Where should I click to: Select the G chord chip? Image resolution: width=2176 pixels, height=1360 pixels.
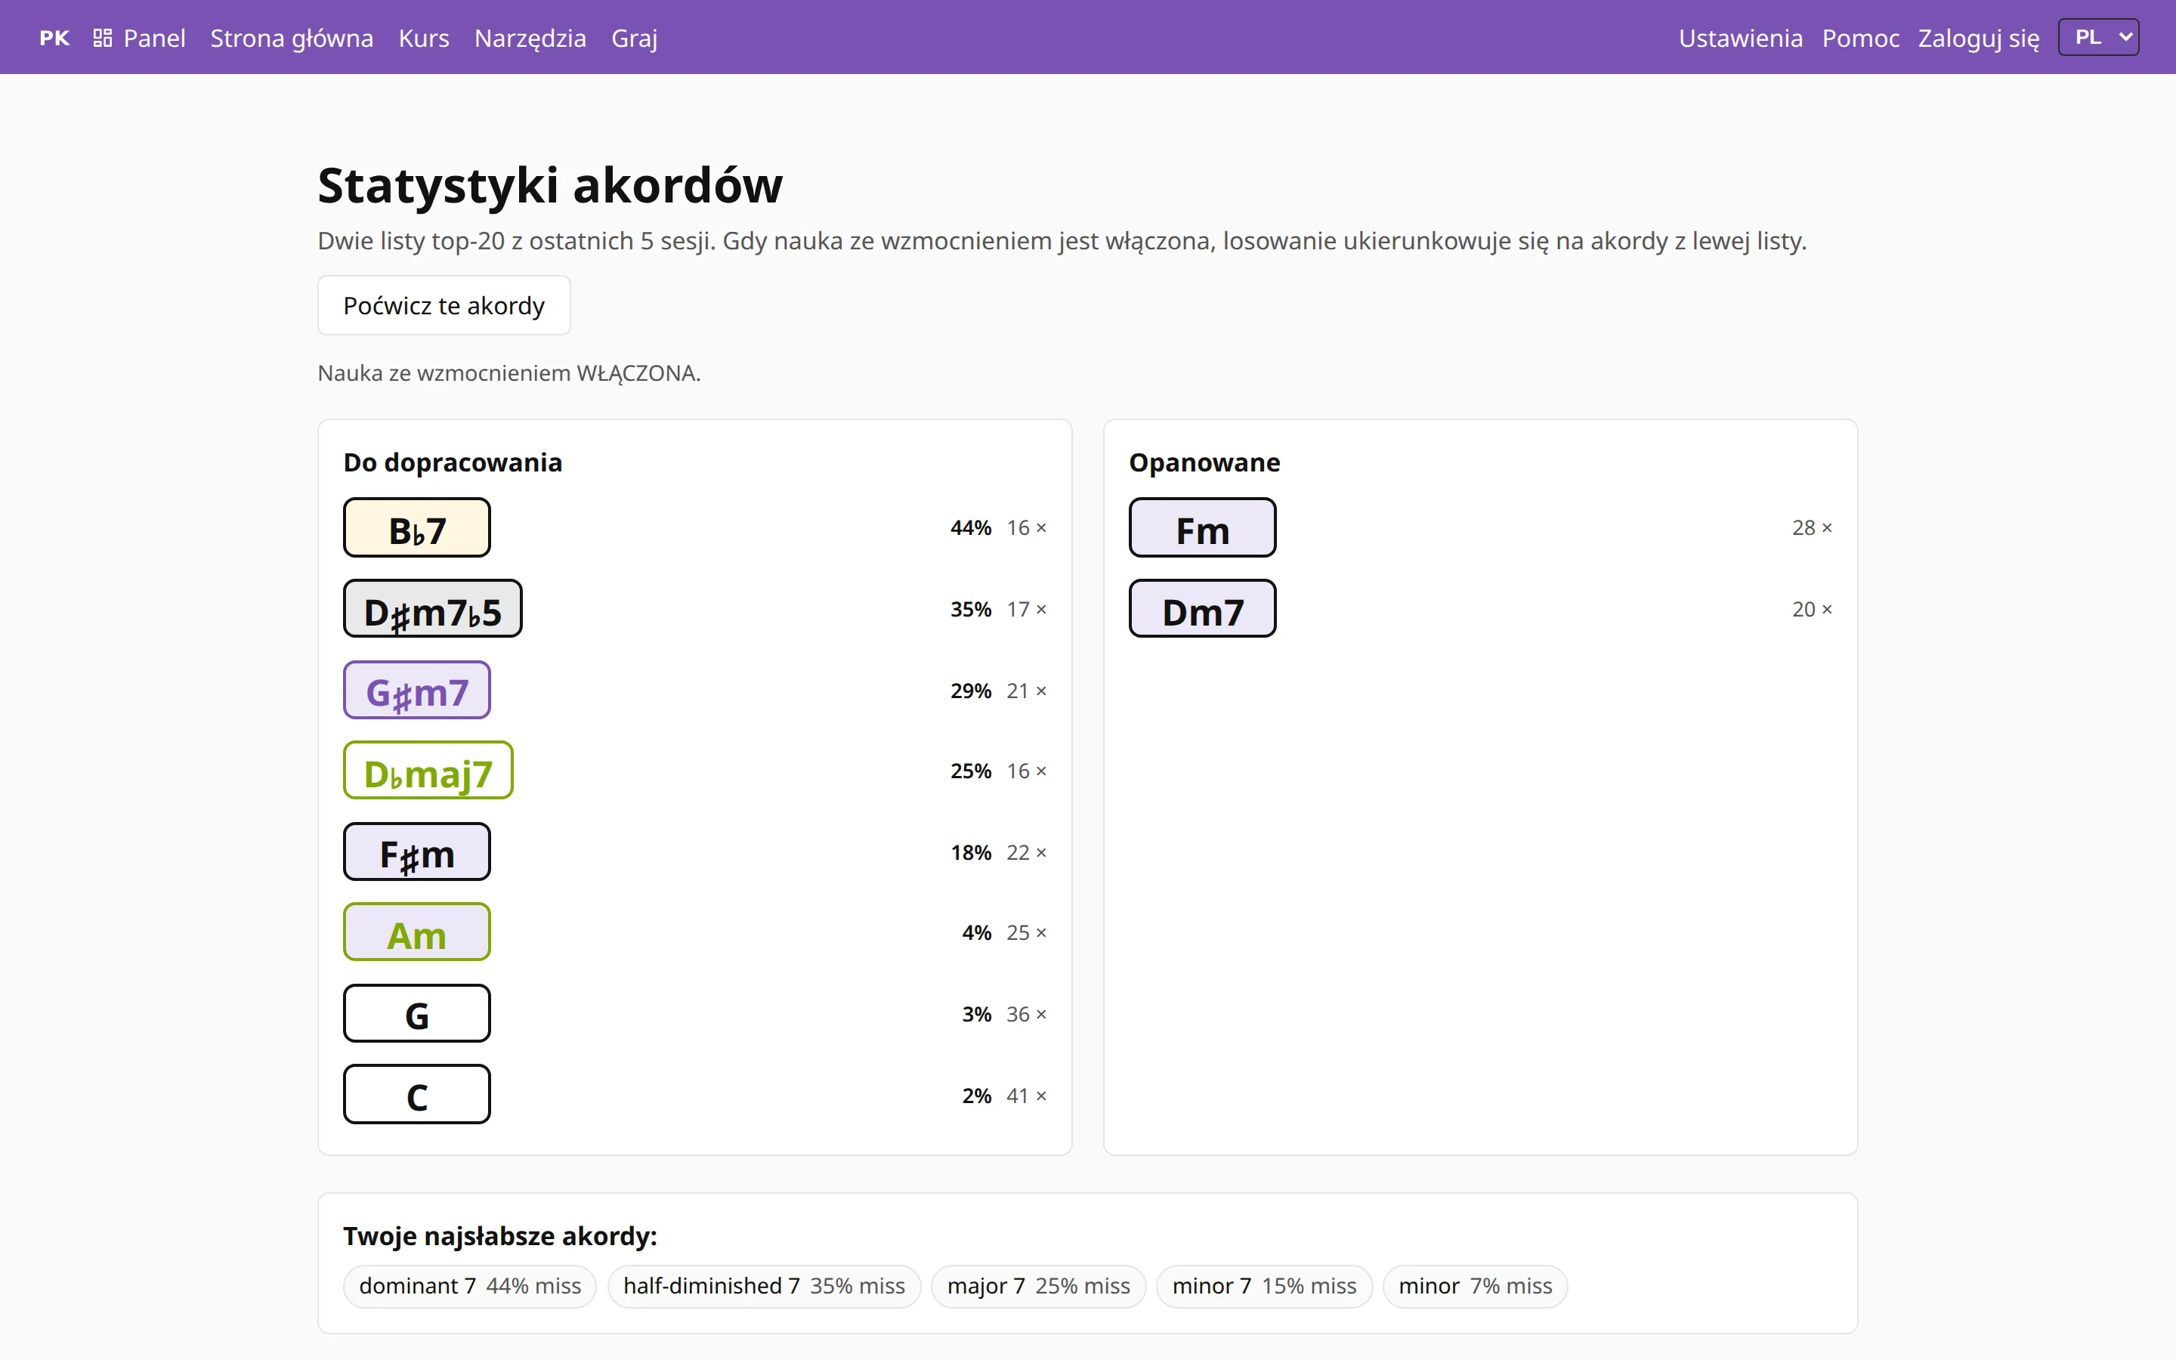[417, 1014]
